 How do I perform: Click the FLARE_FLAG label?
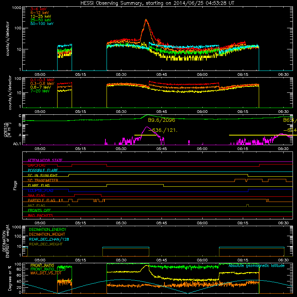tap(39, 185)
